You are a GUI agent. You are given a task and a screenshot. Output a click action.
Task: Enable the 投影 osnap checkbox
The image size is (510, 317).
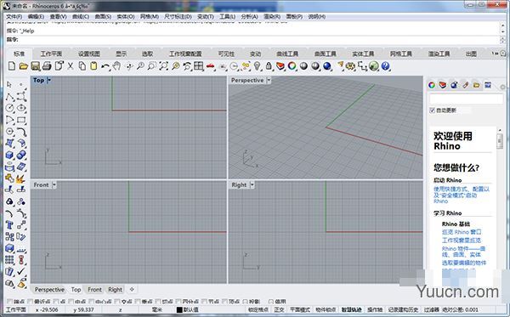click(x=246, y=302)
